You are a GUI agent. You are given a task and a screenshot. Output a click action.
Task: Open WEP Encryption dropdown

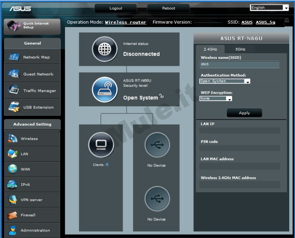[x=215, y=98]
